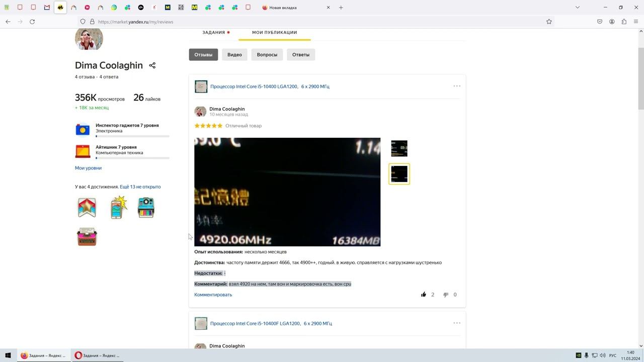The width and height of the screenshot is (644, 362).
Task: View site security padlock info
Action: click(92, 22)
